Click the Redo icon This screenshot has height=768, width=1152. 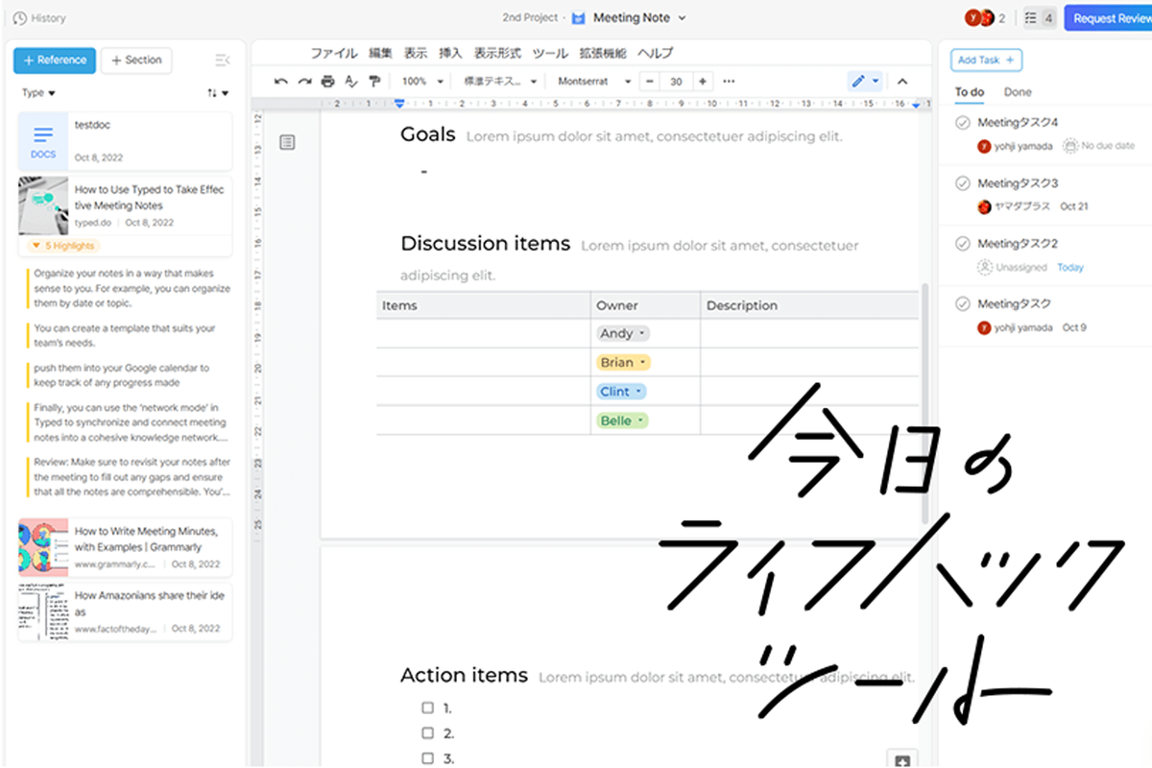click(304, 81)
